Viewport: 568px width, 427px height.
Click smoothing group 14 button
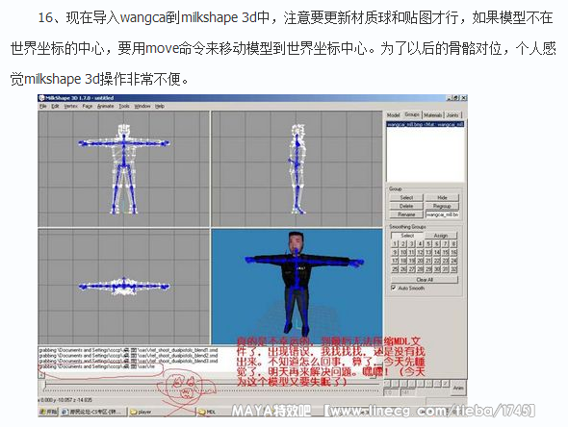coord(437,252)
